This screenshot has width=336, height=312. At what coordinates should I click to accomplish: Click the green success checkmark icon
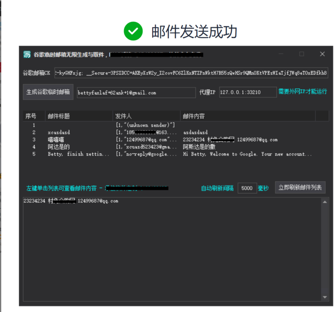pyautogui.click(x=133, y=31)
